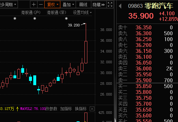Click the +12.89% change value

169,19
